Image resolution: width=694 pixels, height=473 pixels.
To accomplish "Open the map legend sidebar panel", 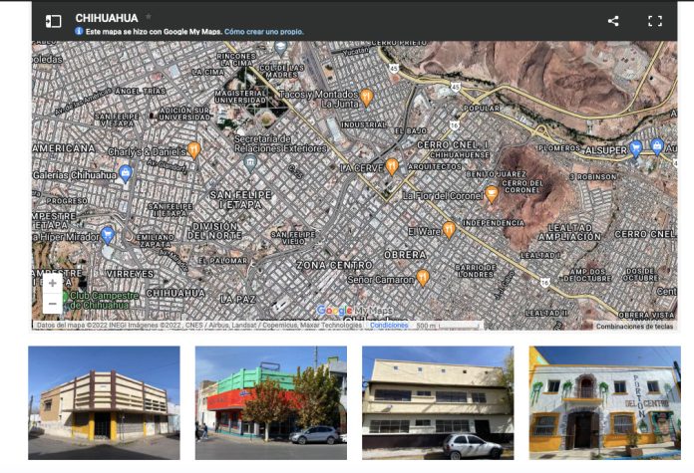I will (x=54, y=21).
